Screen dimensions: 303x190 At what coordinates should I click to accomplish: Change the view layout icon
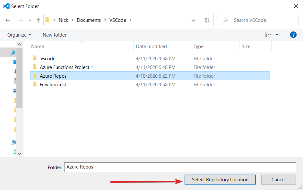pos(268,35)
